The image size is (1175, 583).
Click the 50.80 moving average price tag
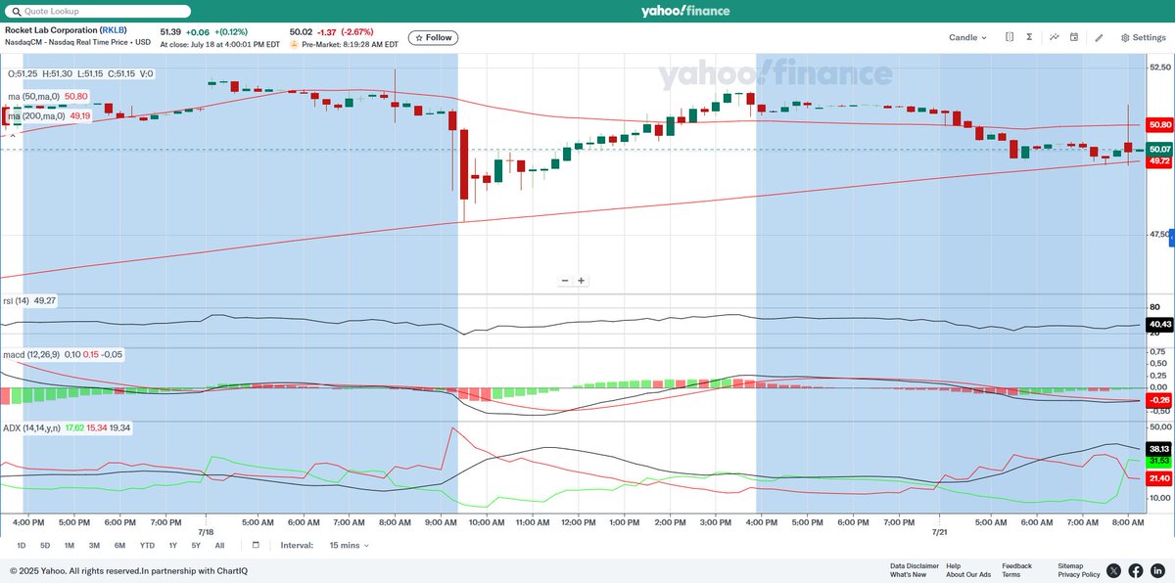click(1160, 125)
